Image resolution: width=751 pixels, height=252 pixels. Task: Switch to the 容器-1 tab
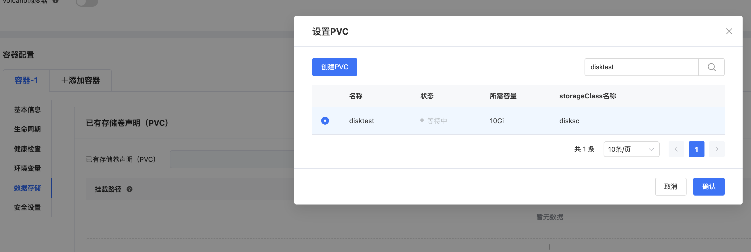click(26, 80)
